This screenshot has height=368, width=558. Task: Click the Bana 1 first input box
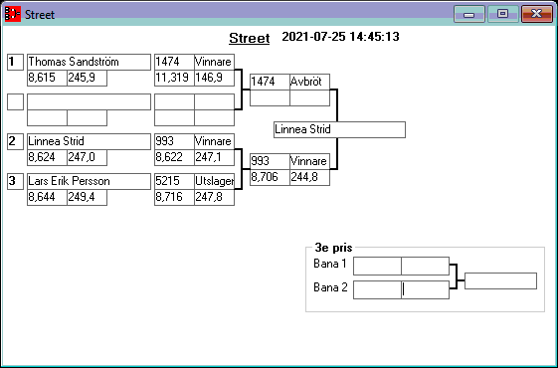377,266
